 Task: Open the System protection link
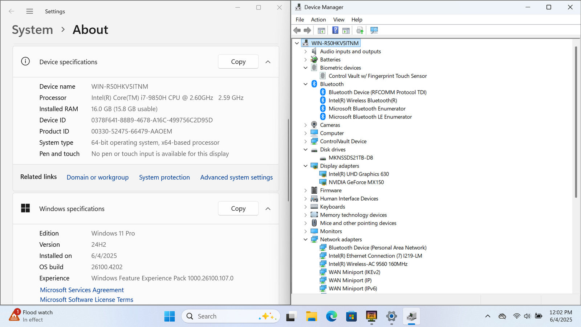point(164,177)
